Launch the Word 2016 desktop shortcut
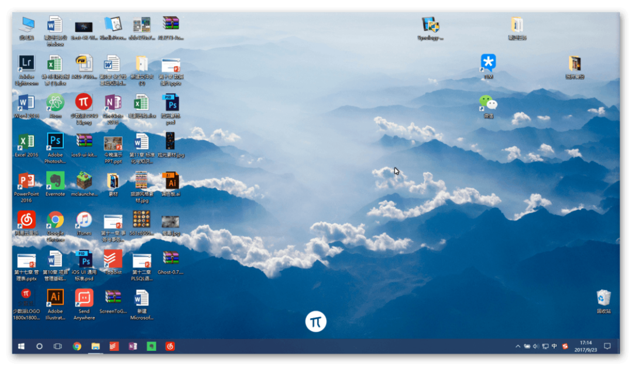 (26, 106)
